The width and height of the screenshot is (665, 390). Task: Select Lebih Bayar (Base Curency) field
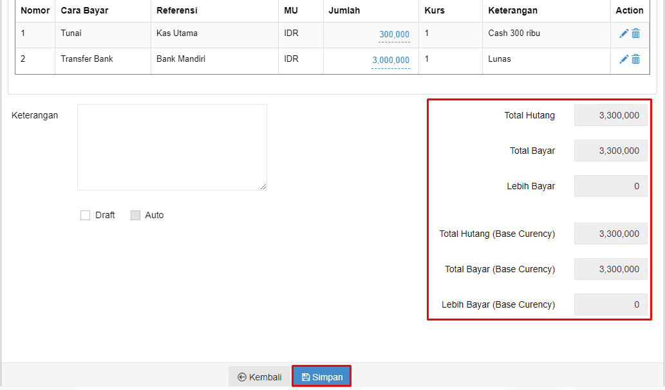(611, 304)
